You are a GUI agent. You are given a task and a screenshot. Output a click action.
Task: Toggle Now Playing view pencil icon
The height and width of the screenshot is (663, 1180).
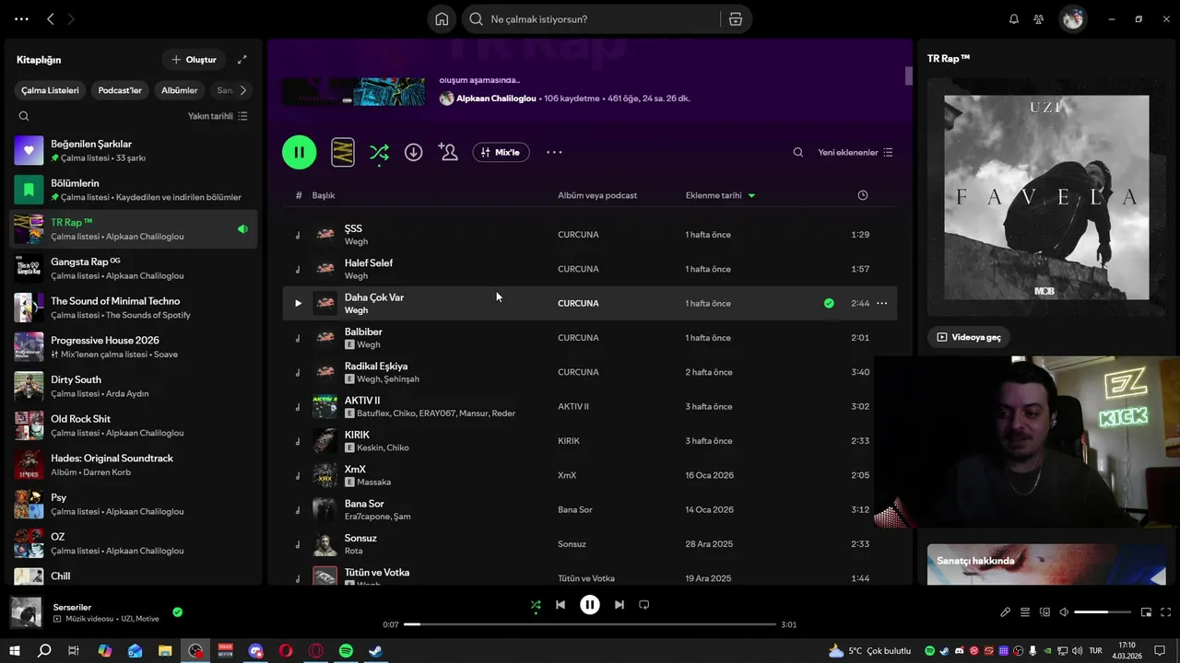(x=1006, y=612)
